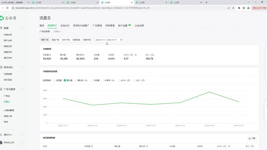Image resolution: width=267 pixels, height=150 pixels.
Task: Open the browser profile avatar icon
Action: click(248, 8)
